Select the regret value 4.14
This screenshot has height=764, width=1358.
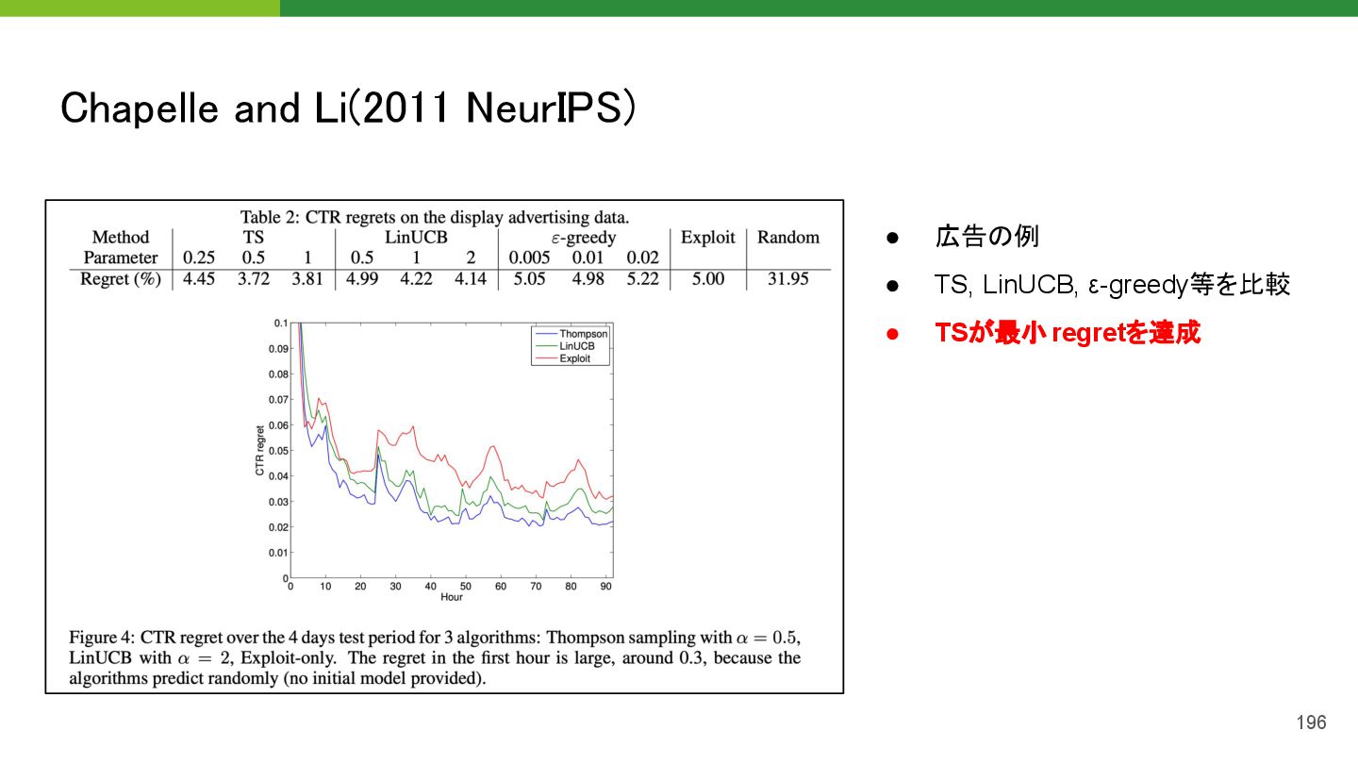pyautogui.click(x=471, y=279)
